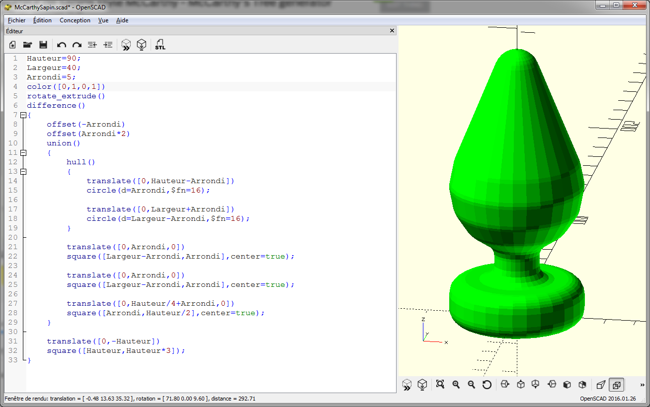This screenshot has width=650, height=407.
Task: Render the model from editor toolbar
Action: (142, 45)
